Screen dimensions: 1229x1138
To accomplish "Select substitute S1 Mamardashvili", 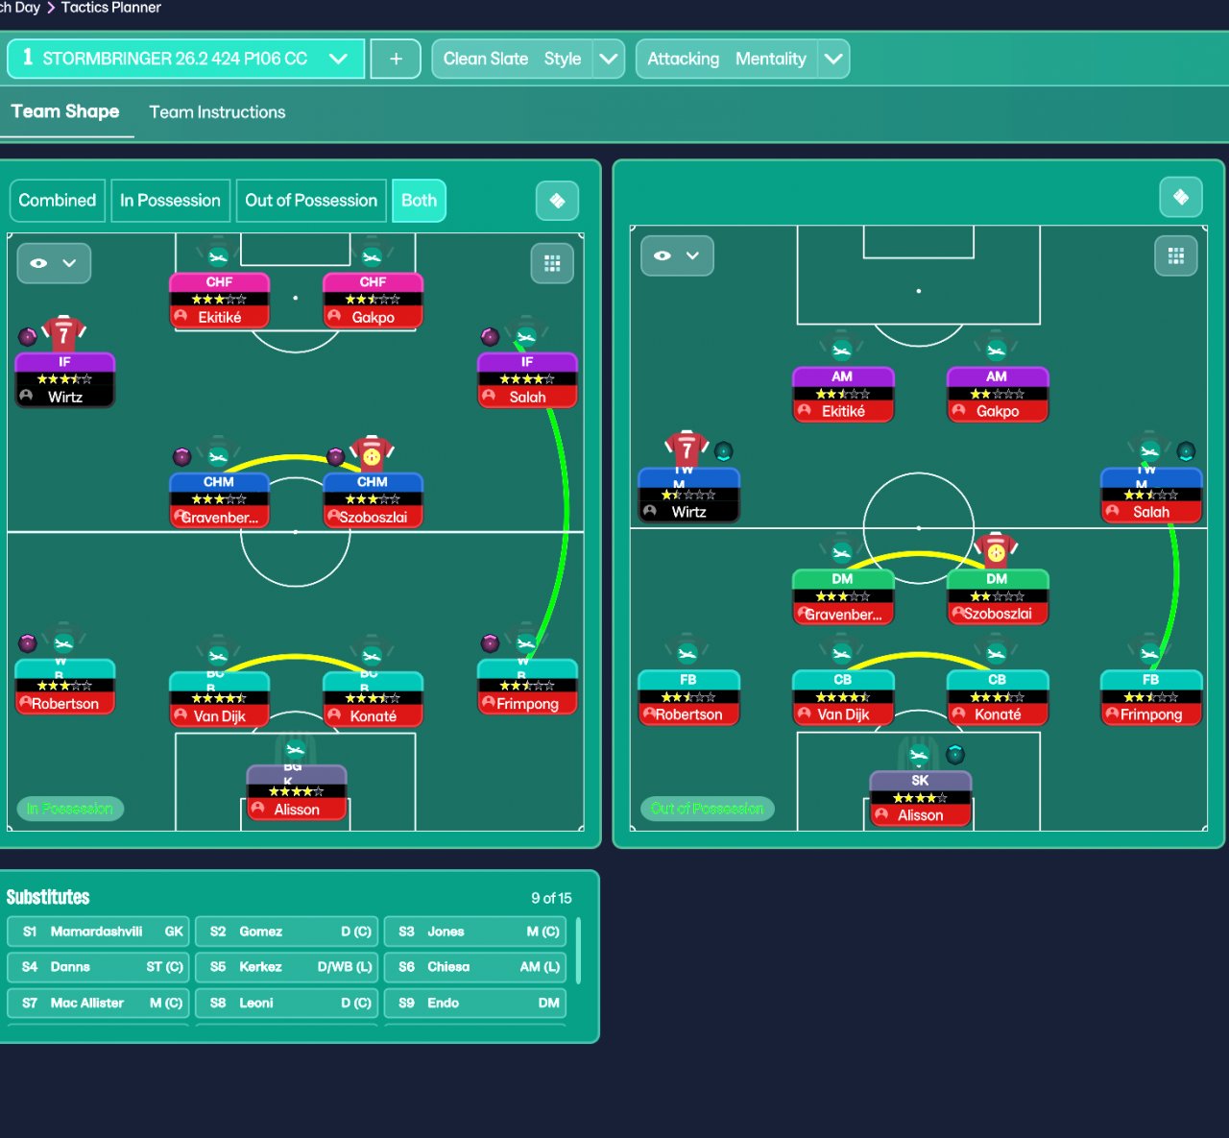I will tap(98, 932).
